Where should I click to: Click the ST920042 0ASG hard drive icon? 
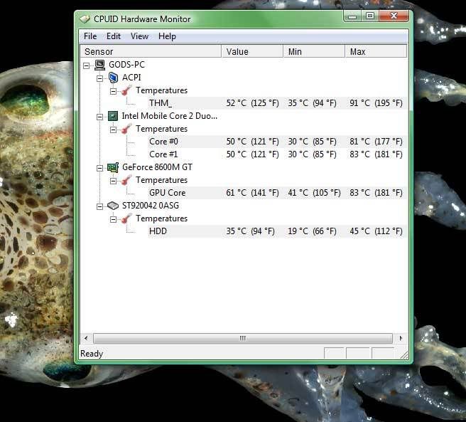pyautogui.click(x=113, y=206)
